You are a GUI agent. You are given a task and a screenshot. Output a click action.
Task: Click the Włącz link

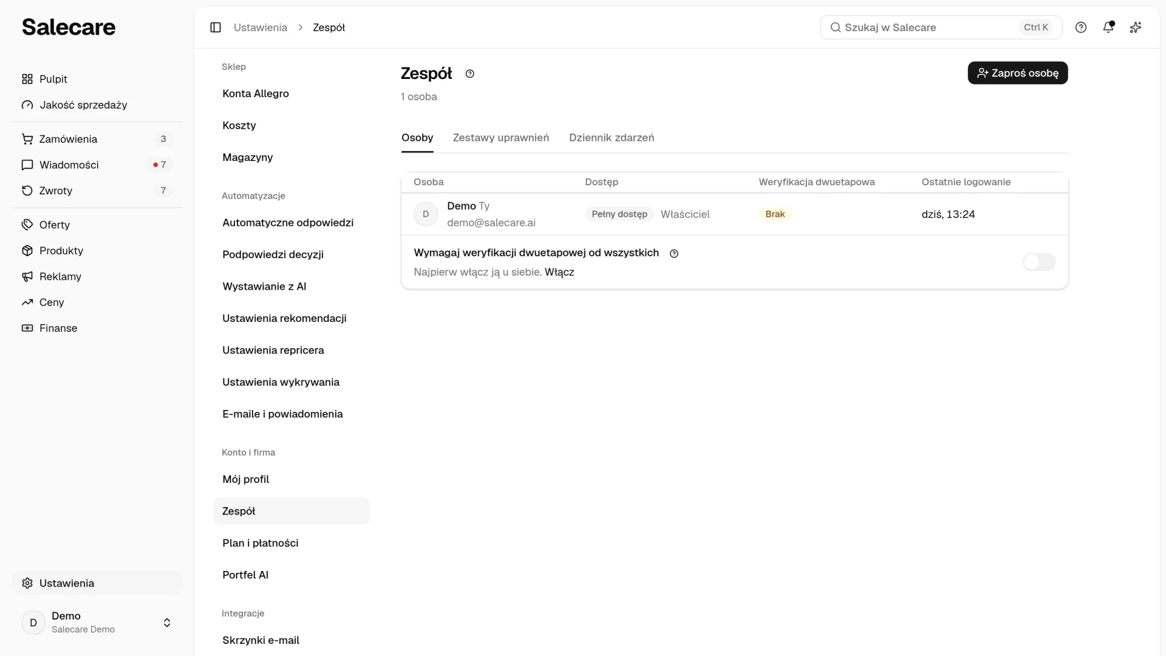[559, 272]
